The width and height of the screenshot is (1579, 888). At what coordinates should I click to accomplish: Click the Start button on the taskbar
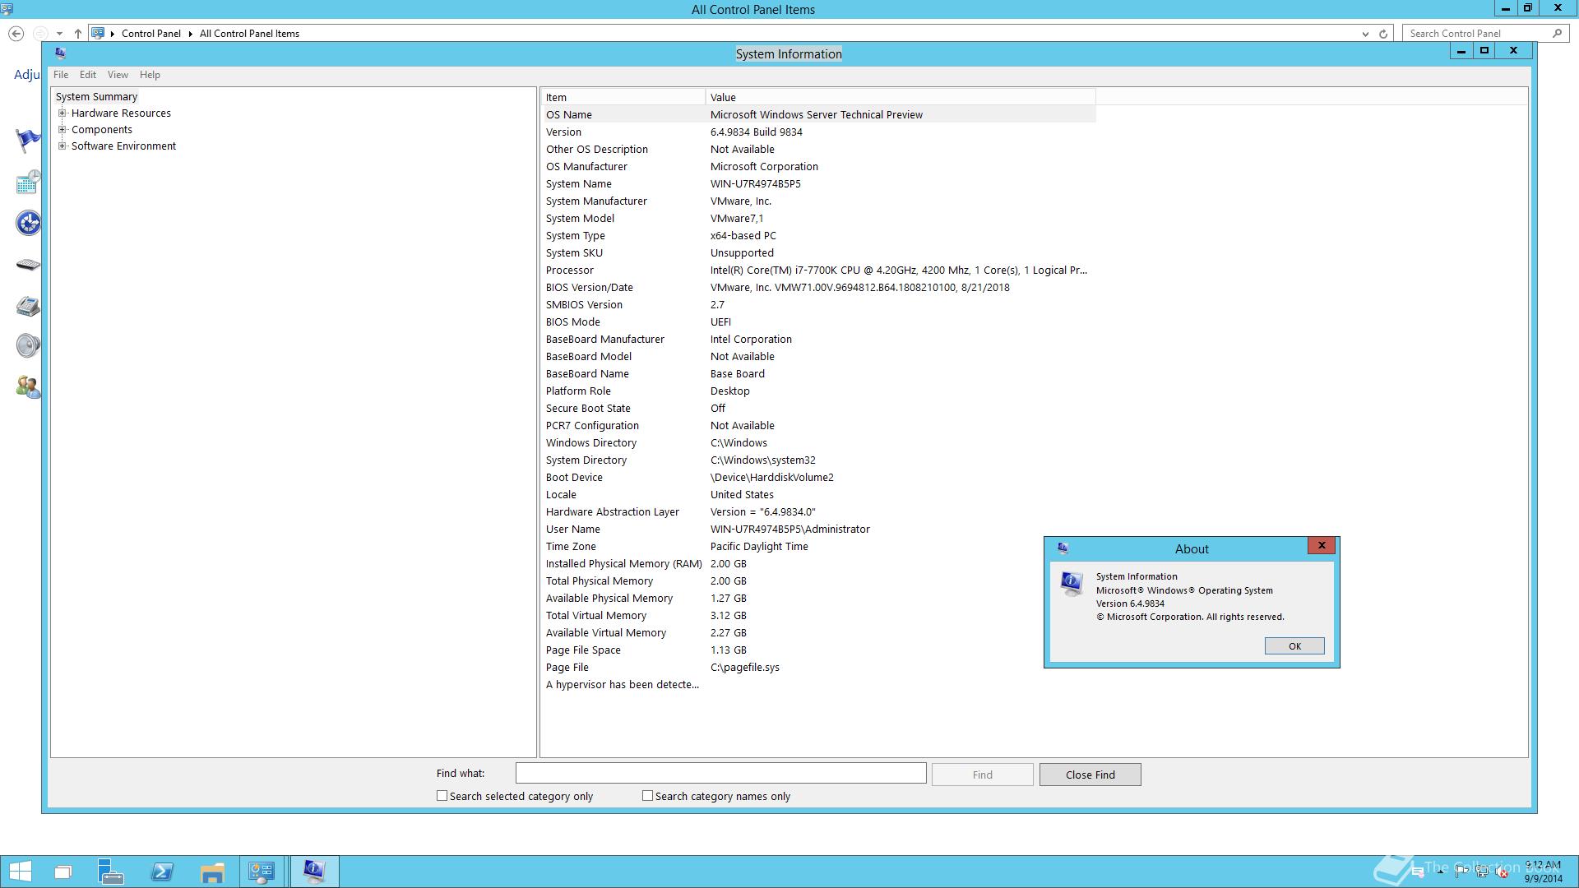click(x=20, y=872)
